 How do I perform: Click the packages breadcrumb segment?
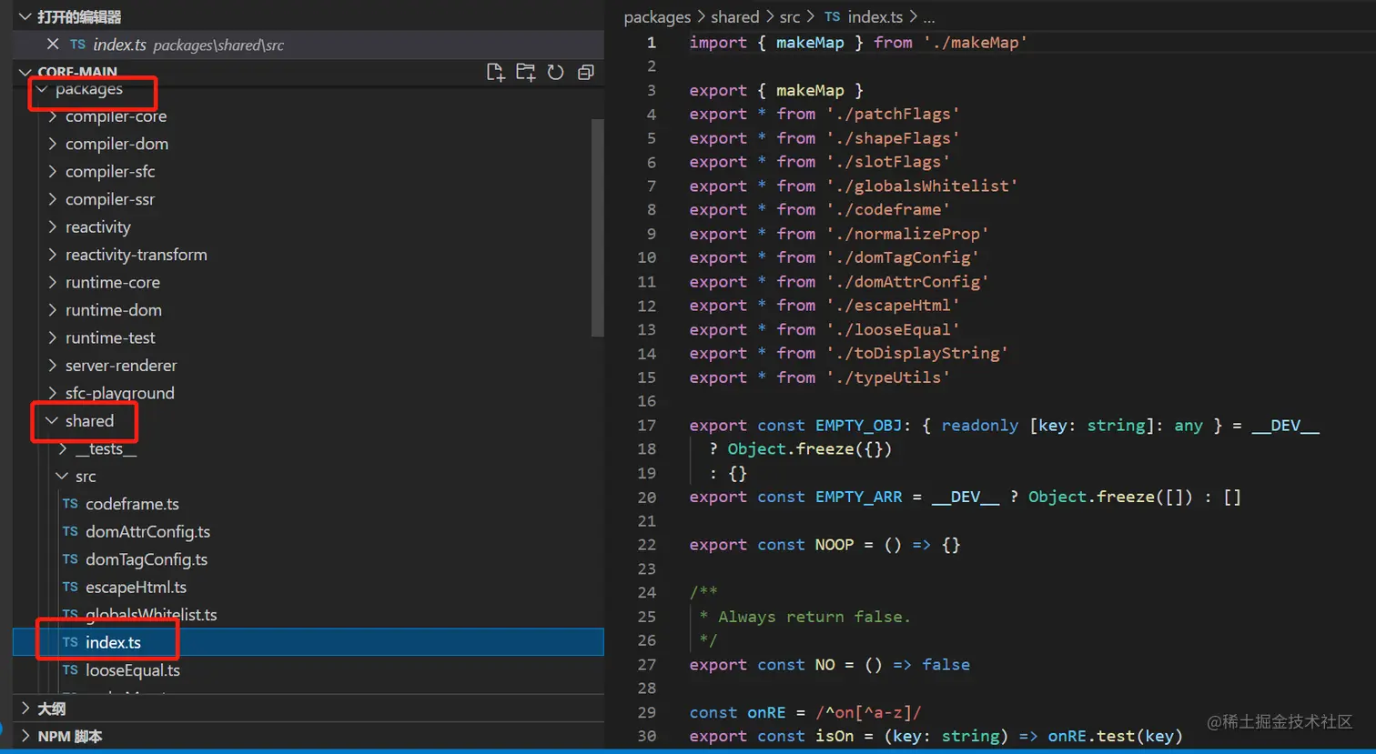click(x=657, y=17)
